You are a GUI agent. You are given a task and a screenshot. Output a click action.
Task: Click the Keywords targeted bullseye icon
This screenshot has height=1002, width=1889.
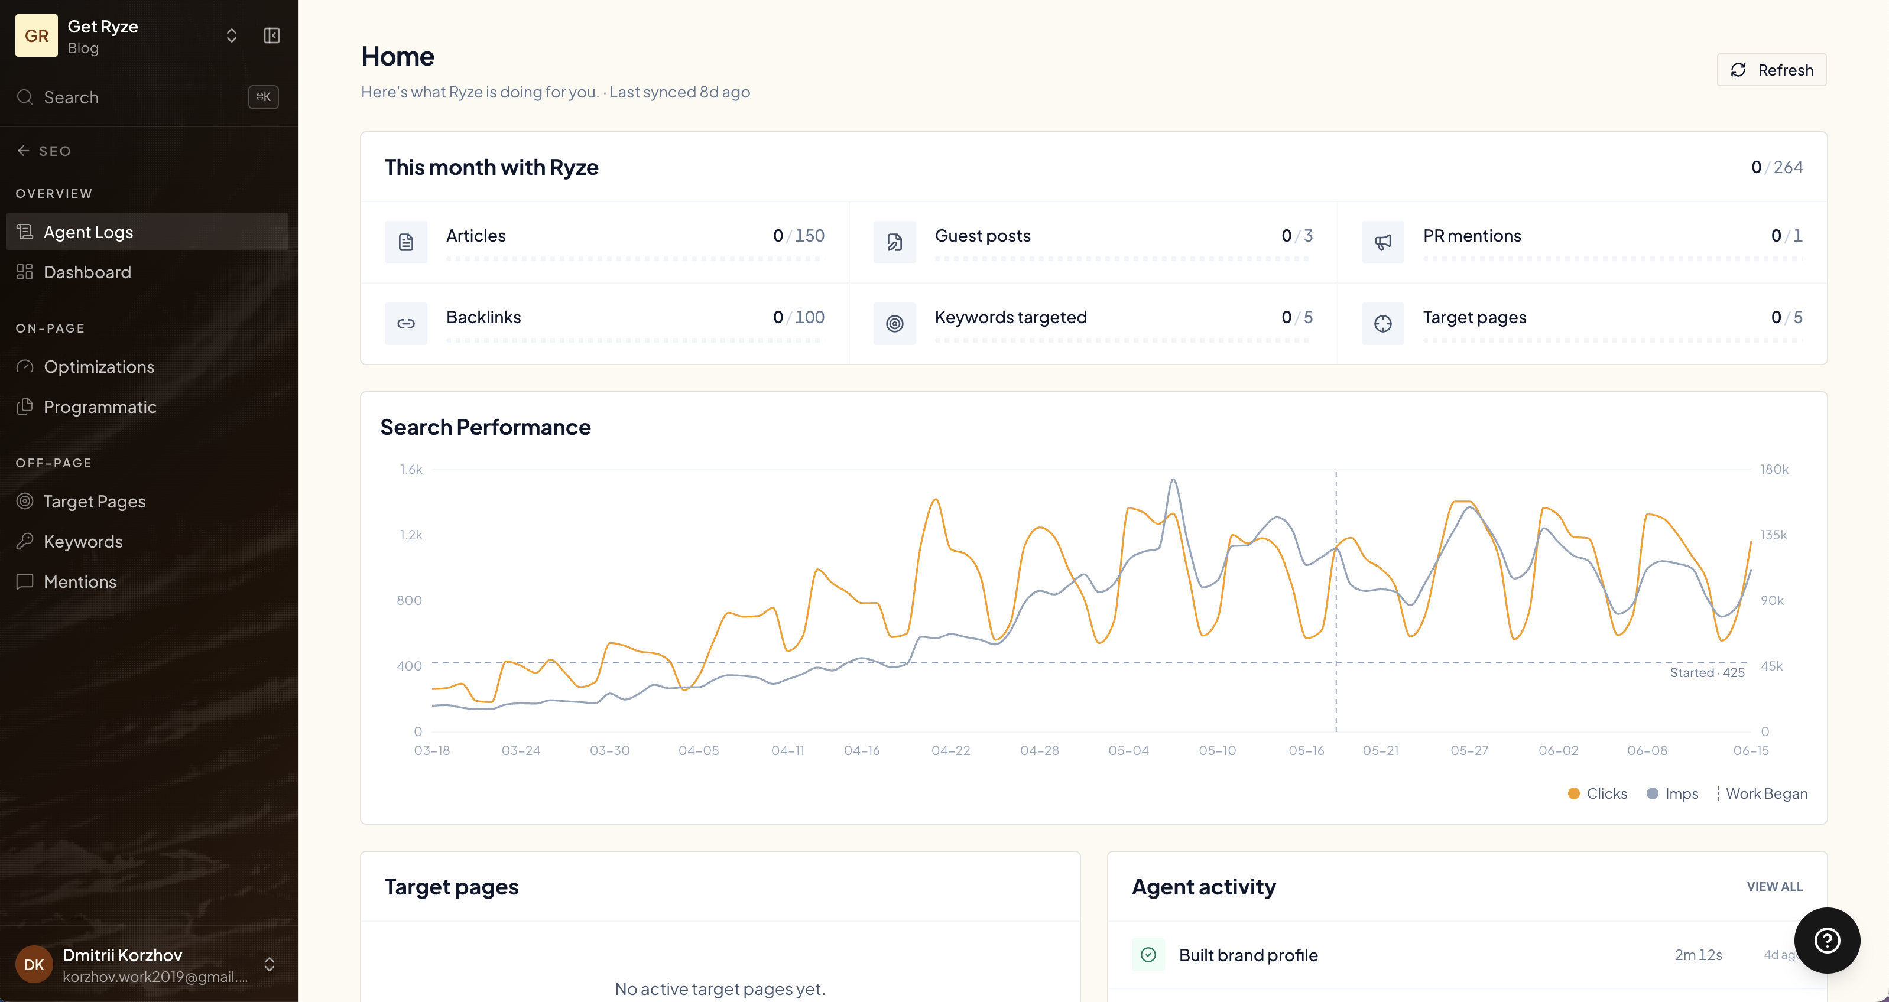pyautogui.click(x=894, y=323)
